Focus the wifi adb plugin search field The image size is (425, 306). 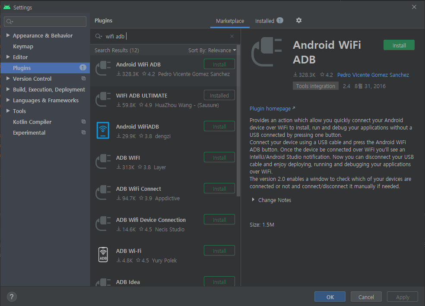pos(165,36)
